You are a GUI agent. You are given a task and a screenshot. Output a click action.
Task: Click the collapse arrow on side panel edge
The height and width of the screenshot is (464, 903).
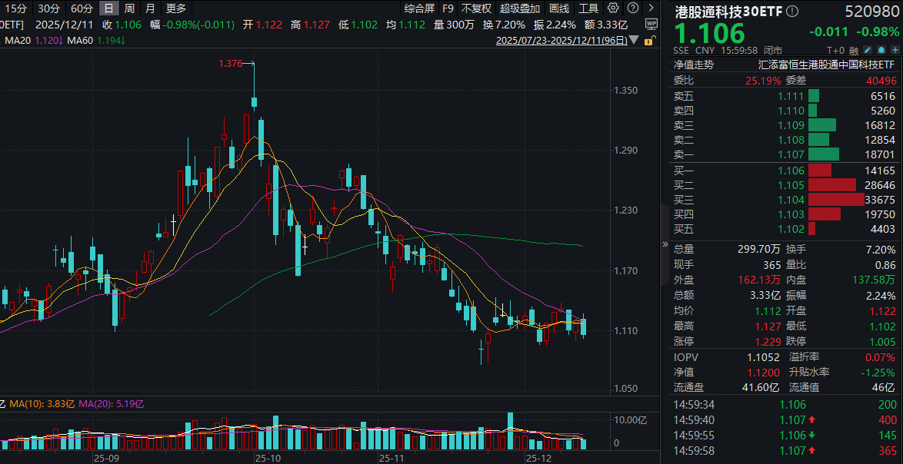coord(665,244)
